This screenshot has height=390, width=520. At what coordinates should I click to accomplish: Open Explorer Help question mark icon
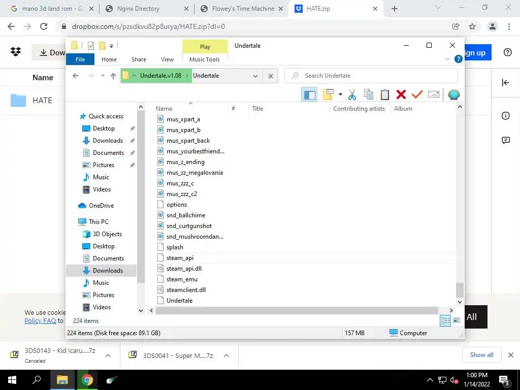coord(459,59)
